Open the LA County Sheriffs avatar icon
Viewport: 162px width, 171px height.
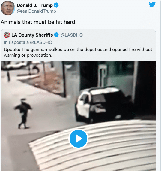[x=7, y=35]
